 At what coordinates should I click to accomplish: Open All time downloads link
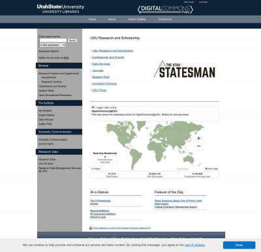(94, 204)
